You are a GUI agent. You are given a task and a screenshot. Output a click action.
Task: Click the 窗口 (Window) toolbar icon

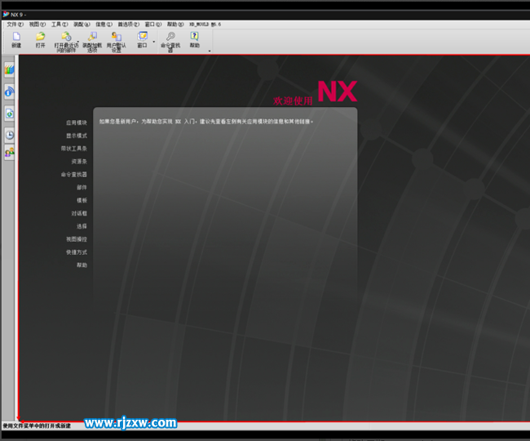click(143, 36)
